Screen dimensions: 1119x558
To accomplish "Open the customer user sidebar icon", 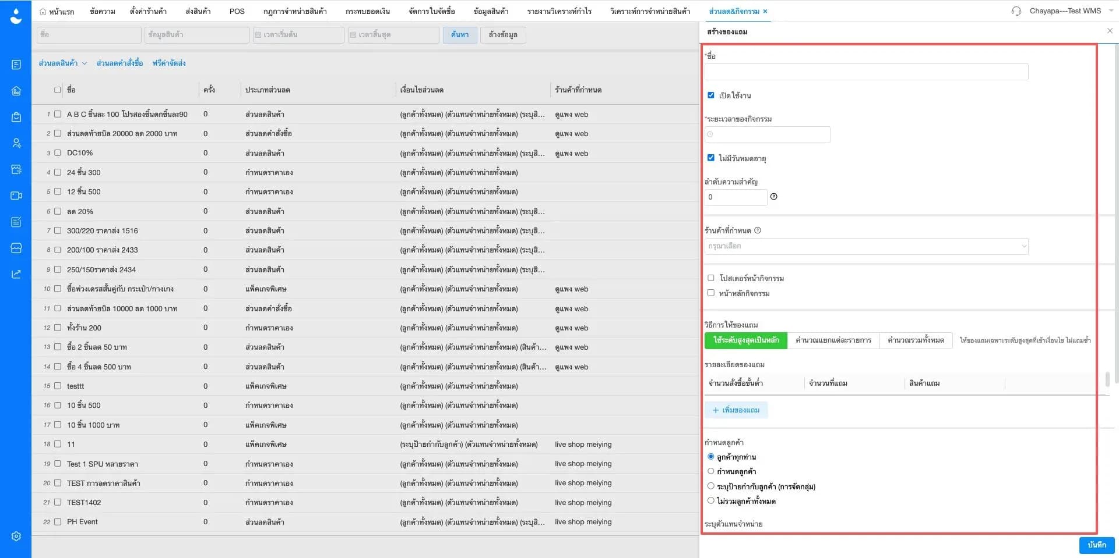I will 16,143.
